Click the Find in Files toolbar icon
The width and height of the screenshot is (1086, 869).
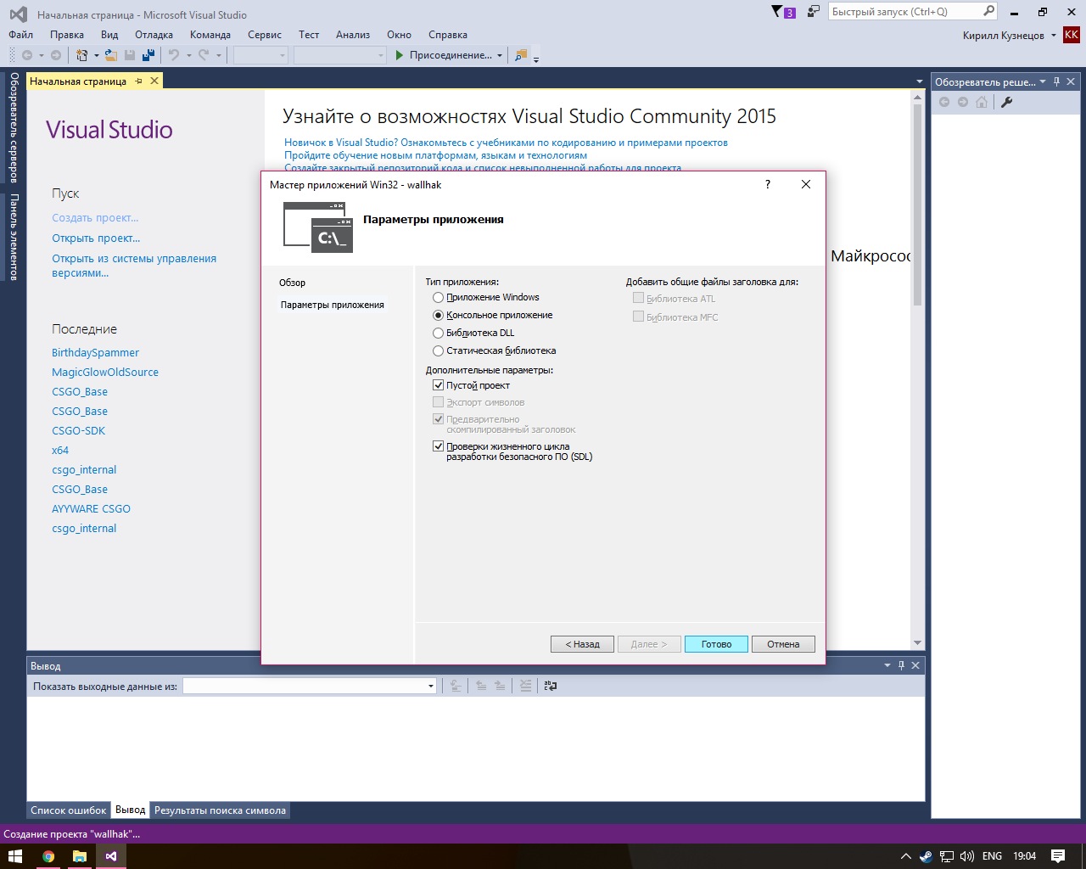(521, 55)
